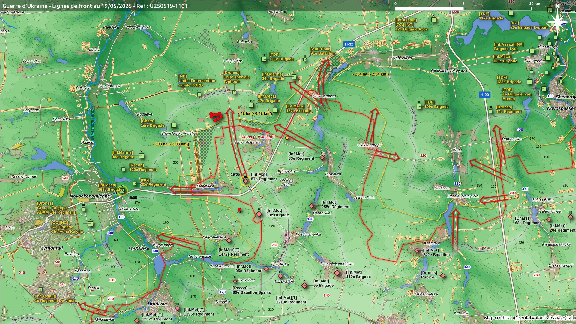
Task: Click the Oleksandropil village label
Action: point(369,145)
